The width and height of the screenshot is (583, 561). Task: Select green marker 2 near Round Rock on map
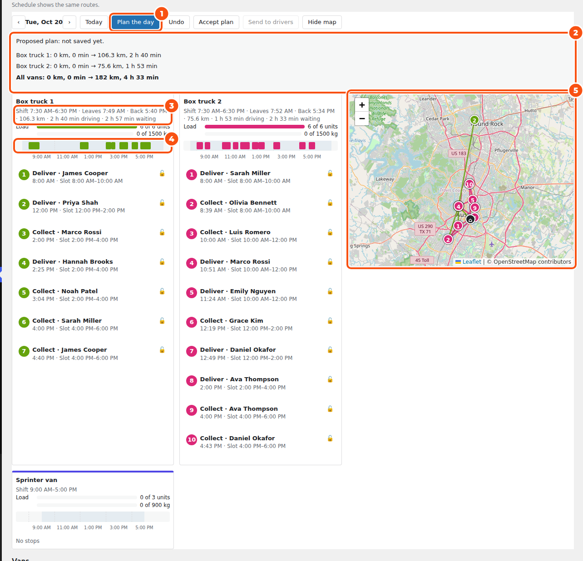474,120
